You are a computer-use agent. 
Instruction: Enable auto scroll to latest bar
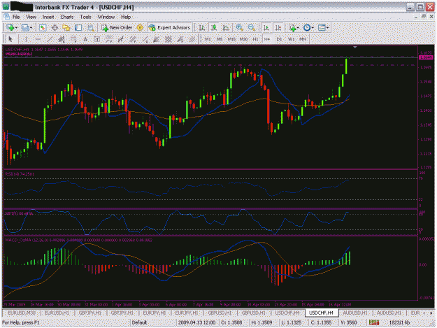click(x=266, y=27)
